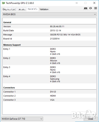Click the Build Date label
The image size is (99, 122).
coord(8,30)
